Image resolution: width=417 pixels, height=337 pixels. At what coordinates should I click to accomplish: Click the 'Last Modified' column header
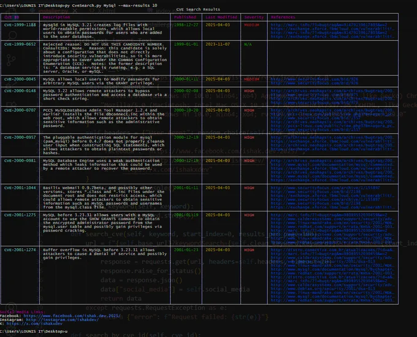click(x=221, y=17)
